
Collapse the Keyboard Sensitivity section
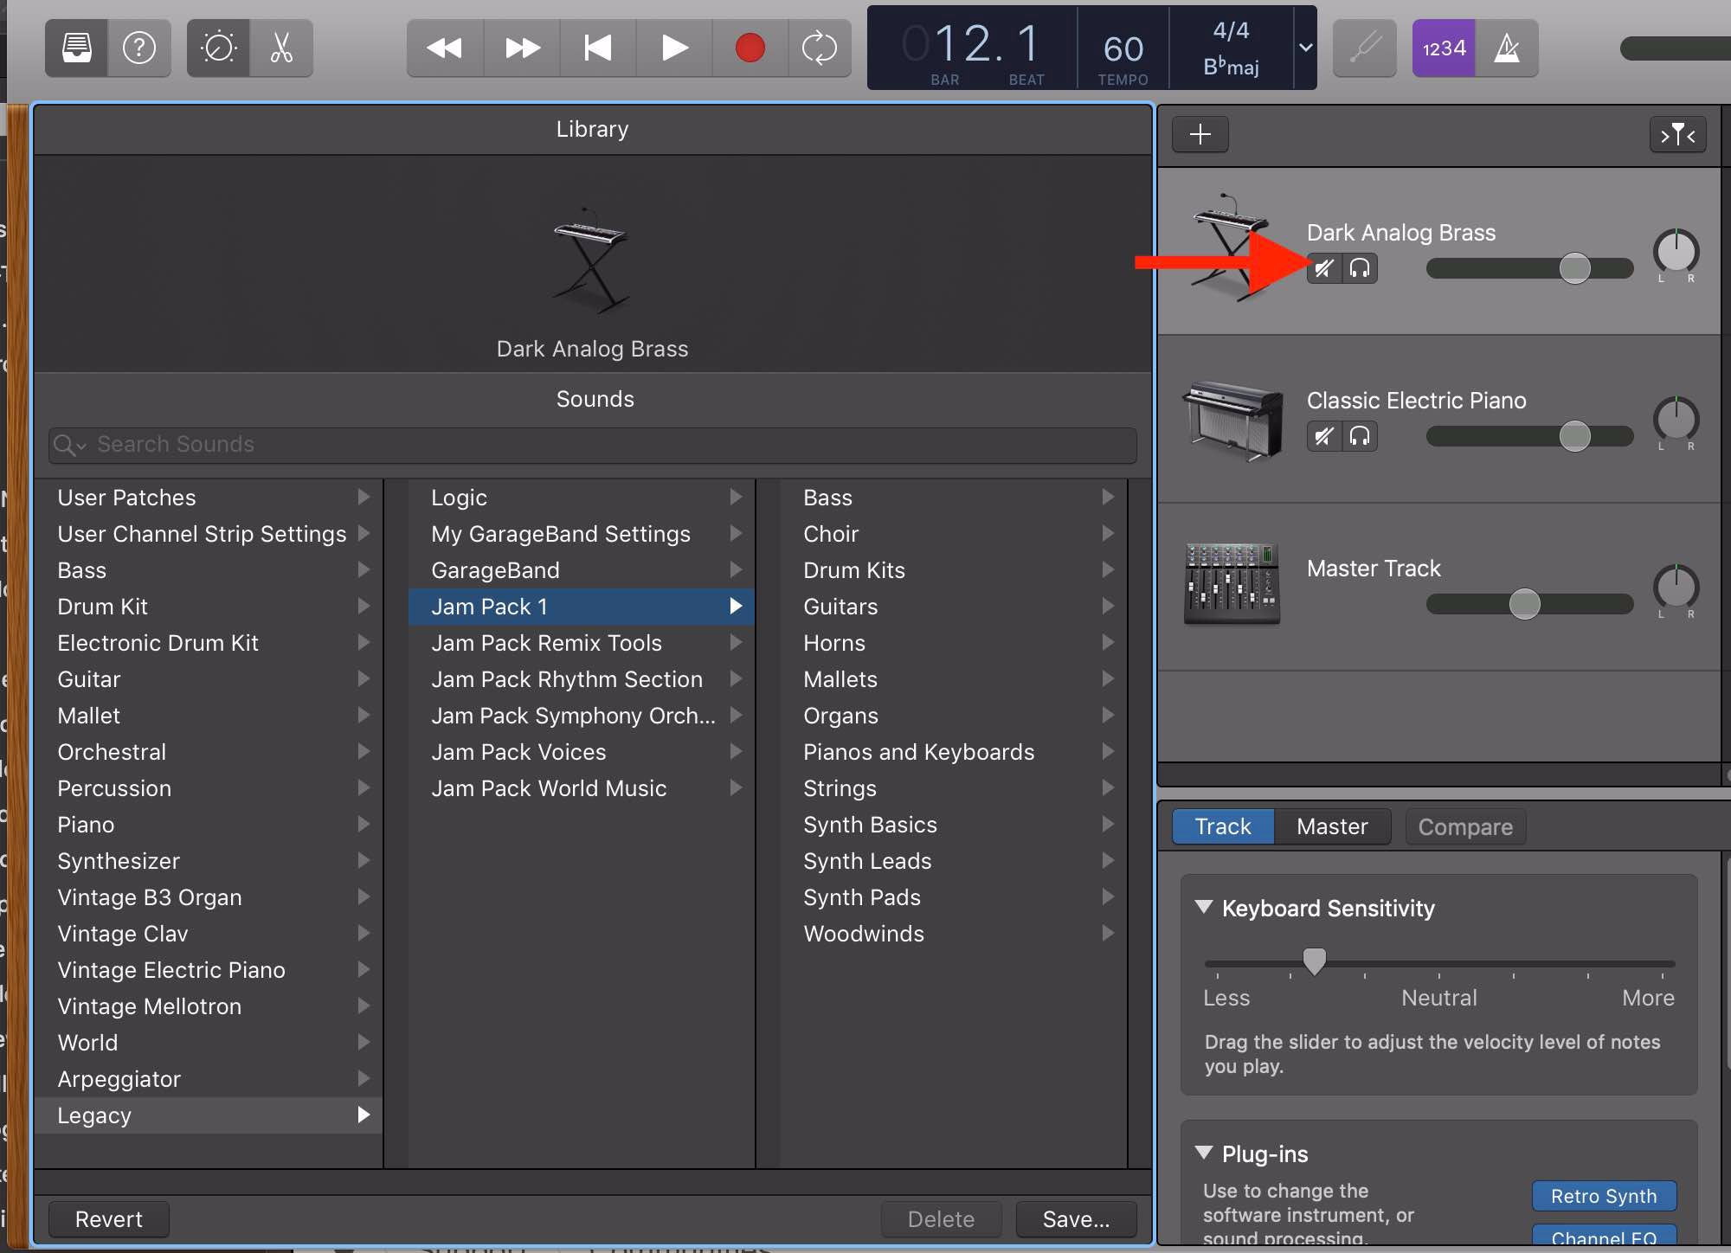[x=1203, y=907]
